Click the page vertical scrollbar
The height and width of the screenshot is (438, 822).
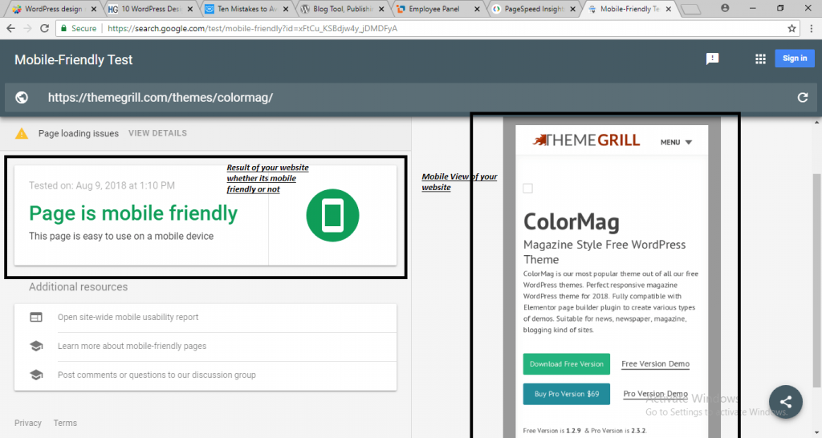point(816,280)
